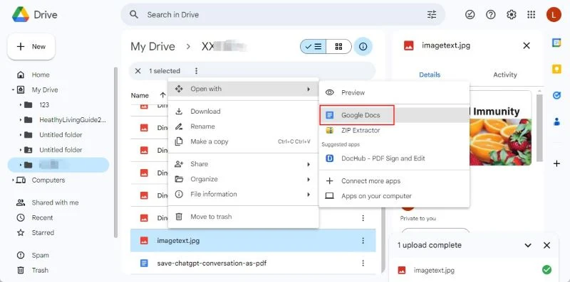Open the Keep notes side panel icon
570x282 pixels.
click(556, 69)
